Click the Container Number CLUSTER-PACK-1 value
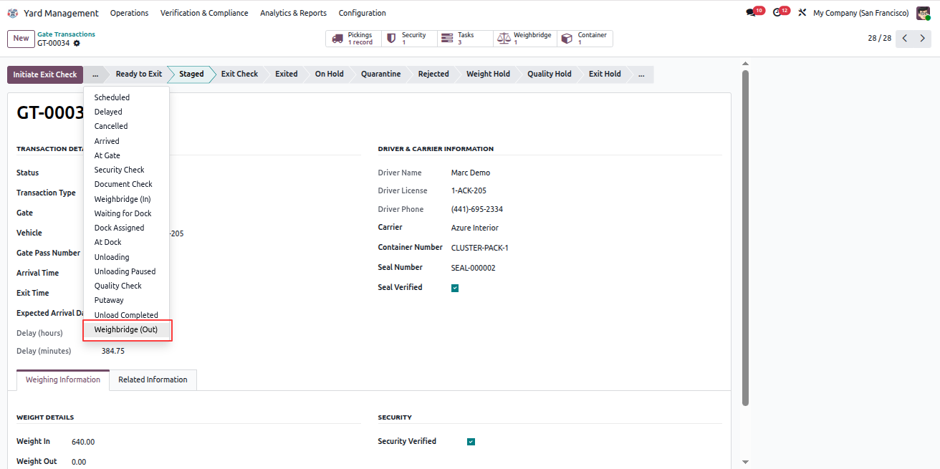The width and height of the screenshot is (940, 469). [479, 248]
